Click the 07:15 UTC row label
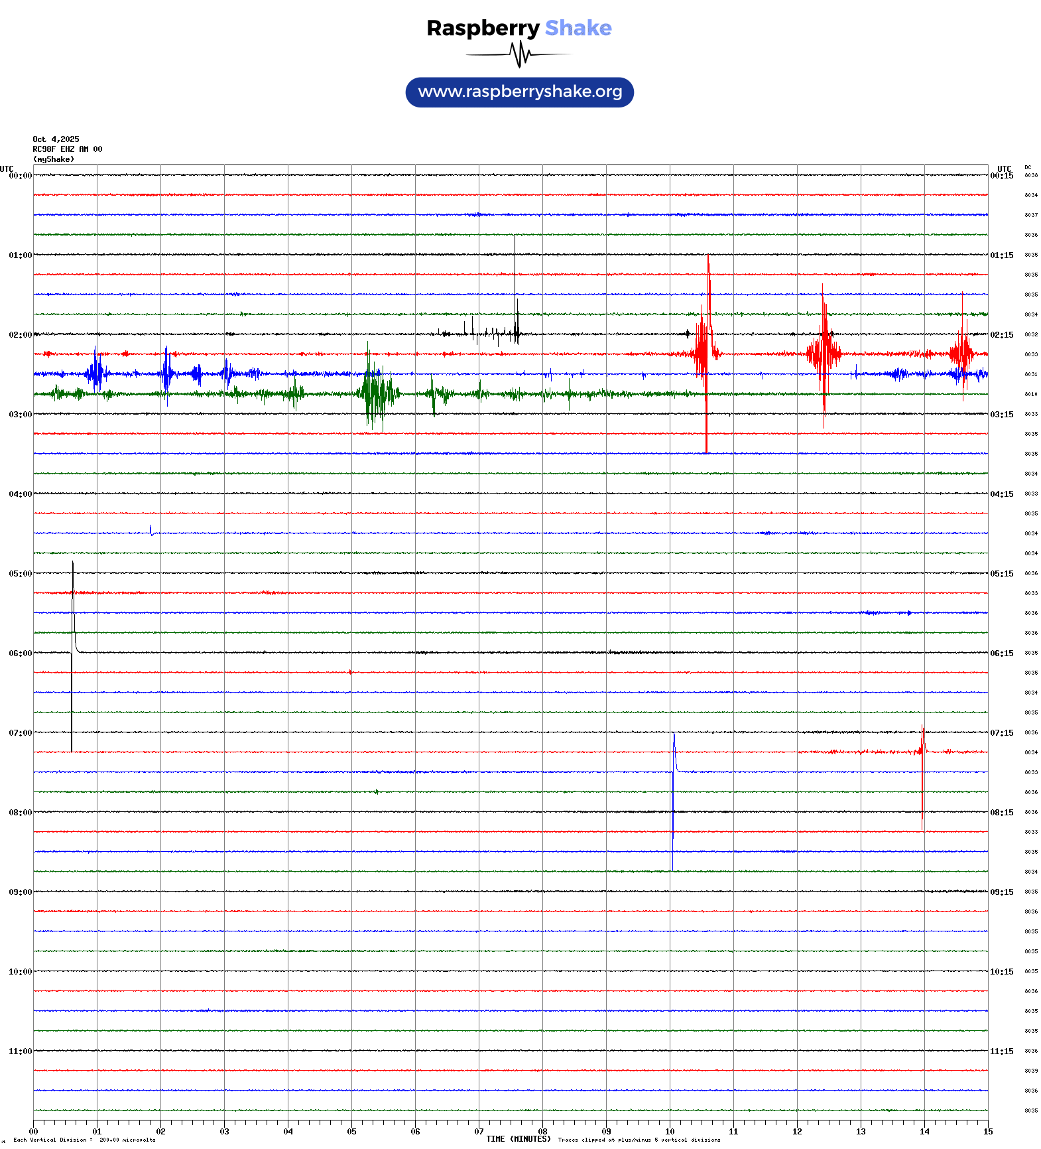The width and height of the screenshot is (1041, 1149). click(1001, 733)
